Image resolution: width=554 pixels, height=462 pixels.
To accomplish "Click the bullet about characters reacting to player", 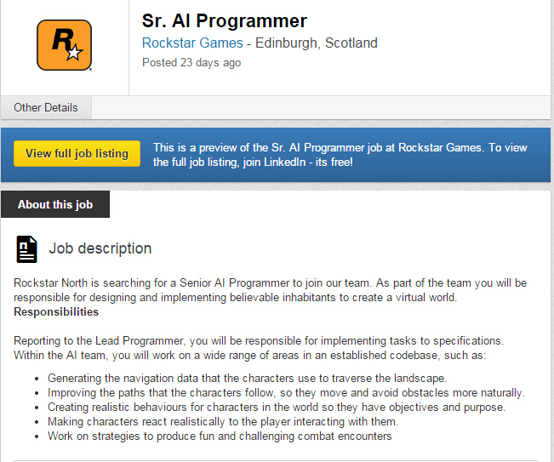I will tap(223, 421).
